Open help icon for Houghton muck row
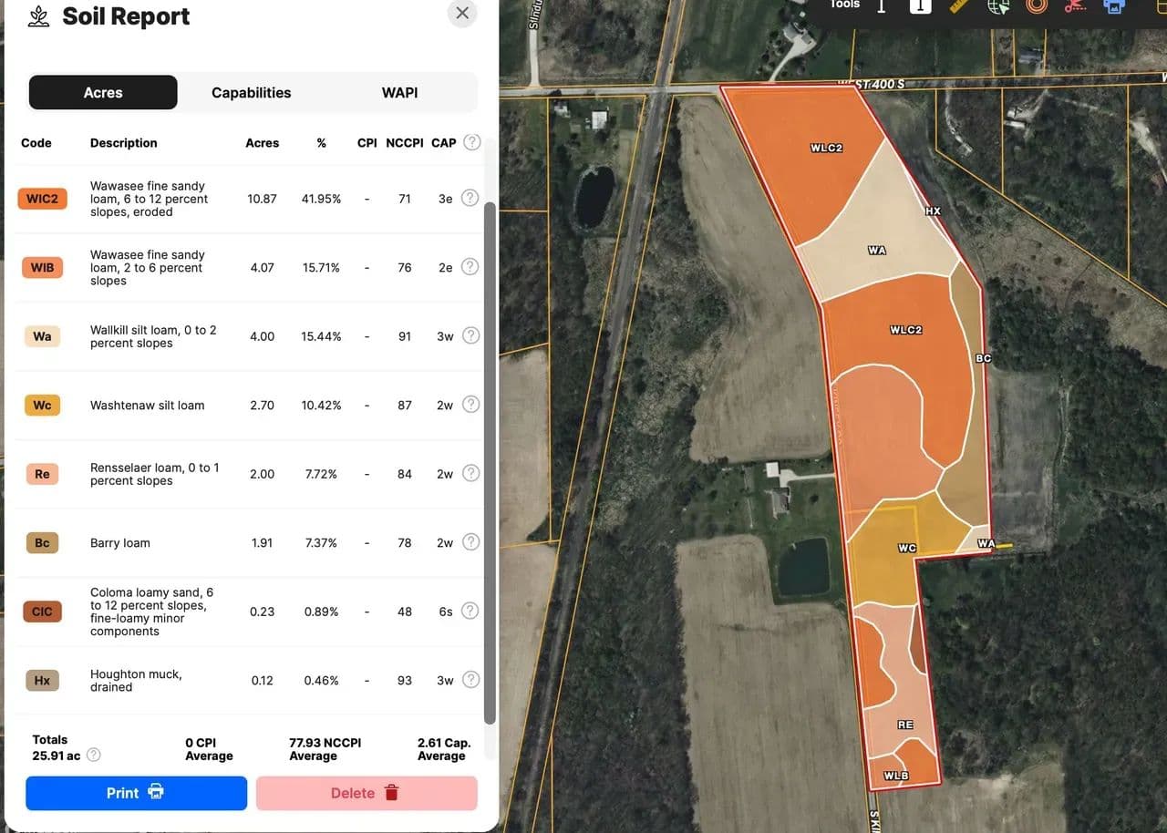This screenshot has height=833, width=1167. [x=470, y=680]
